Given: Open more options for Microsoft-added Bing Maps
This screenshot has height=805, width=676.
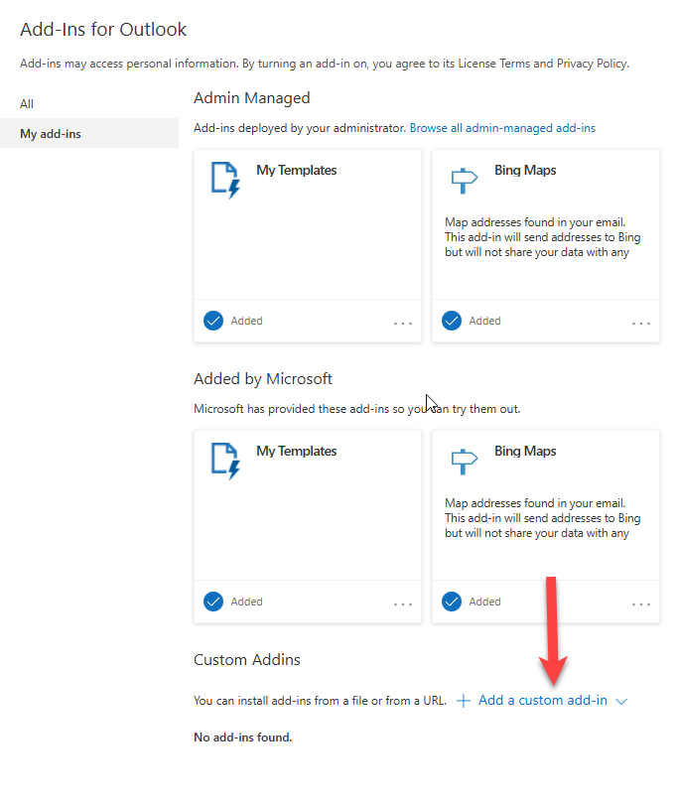Looking at the screenshot, I should pyautogui.click(x=641, y=604).
